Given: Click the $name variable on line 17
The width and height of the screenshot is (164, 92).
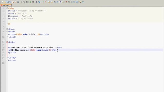Looking at the screenshot, I should (x=45, y=50).
